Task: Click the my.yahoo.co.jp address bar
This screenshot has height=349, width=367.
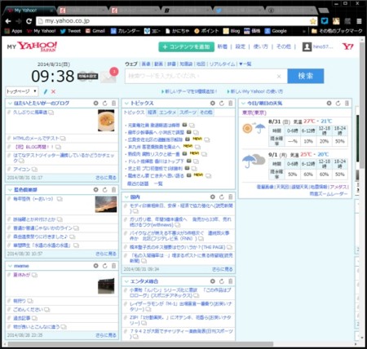Action: click(174, 21)
